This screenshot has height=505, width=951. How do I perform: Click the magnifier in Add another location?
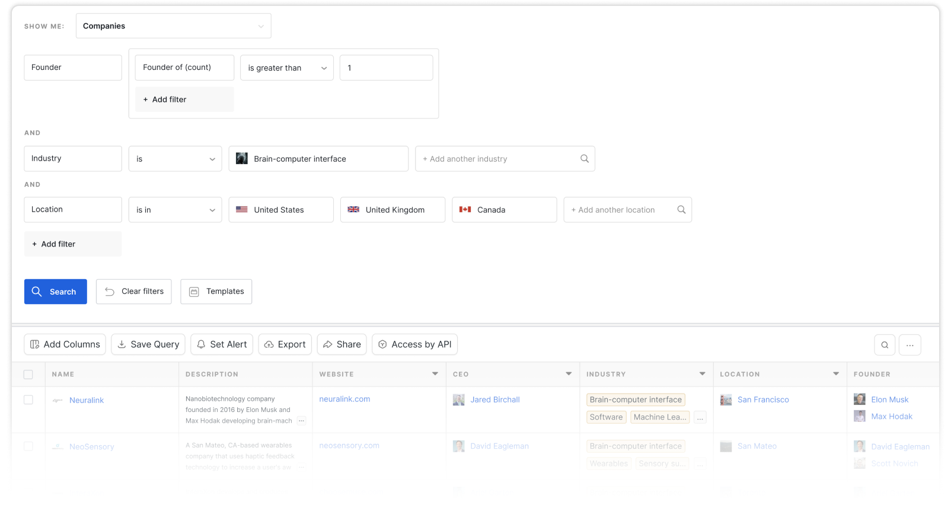click(x=681, y=210)
